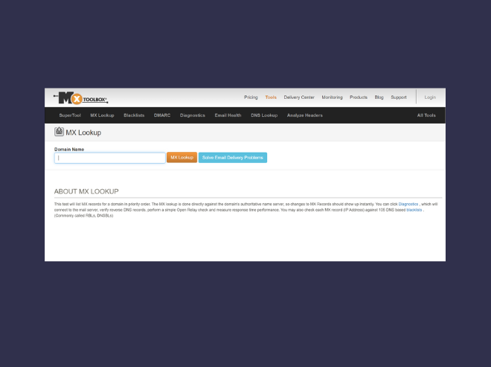Click the Login link

(430, 98)
